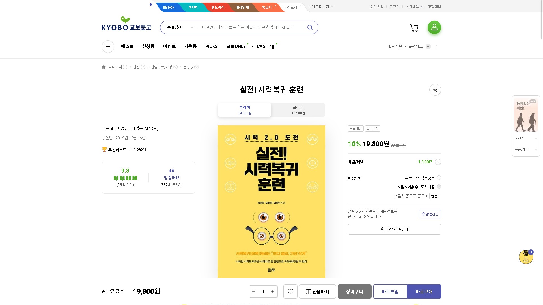
Task: Expand the 눈건강 breadcrumb dropdown
Action: click(197, 67)
